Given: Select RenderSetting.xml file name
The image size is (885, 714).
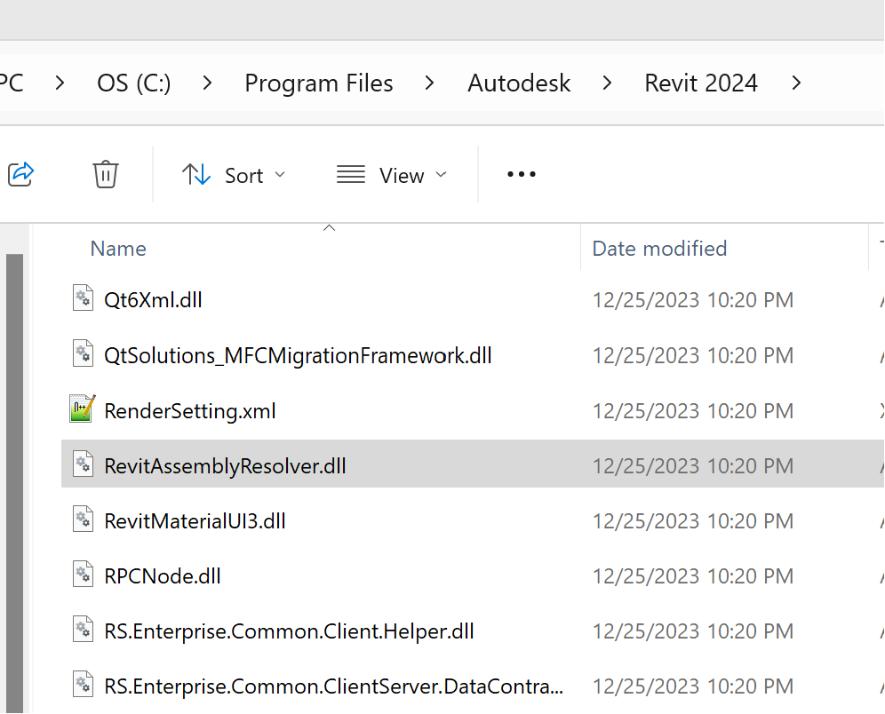Looking at the screenshot, I should click(190, 411).
